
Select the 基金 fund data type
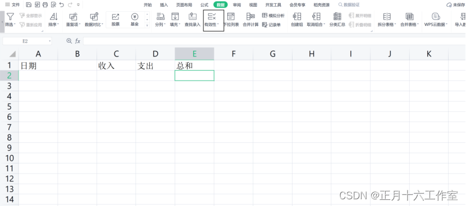(x=135, y=20)
